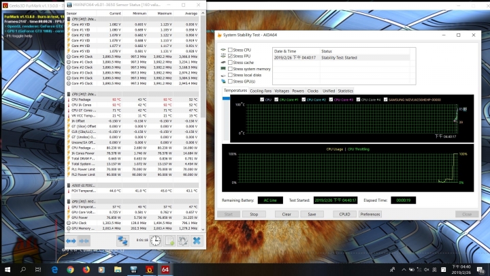490x276 pixels.
Task: Open HWiNFO sensor settings gear icon
Action: click(183, 241)
